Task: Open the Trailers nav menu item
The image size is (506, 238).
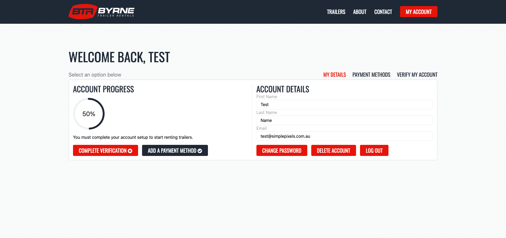Action: pyautogui.click(x=336, y=12)
